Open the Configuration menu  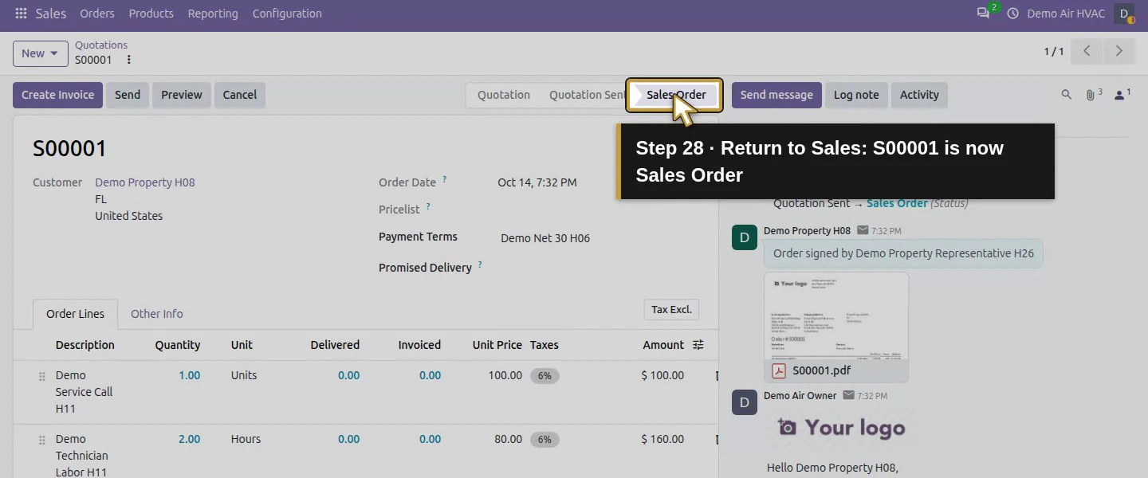(287, 14)
